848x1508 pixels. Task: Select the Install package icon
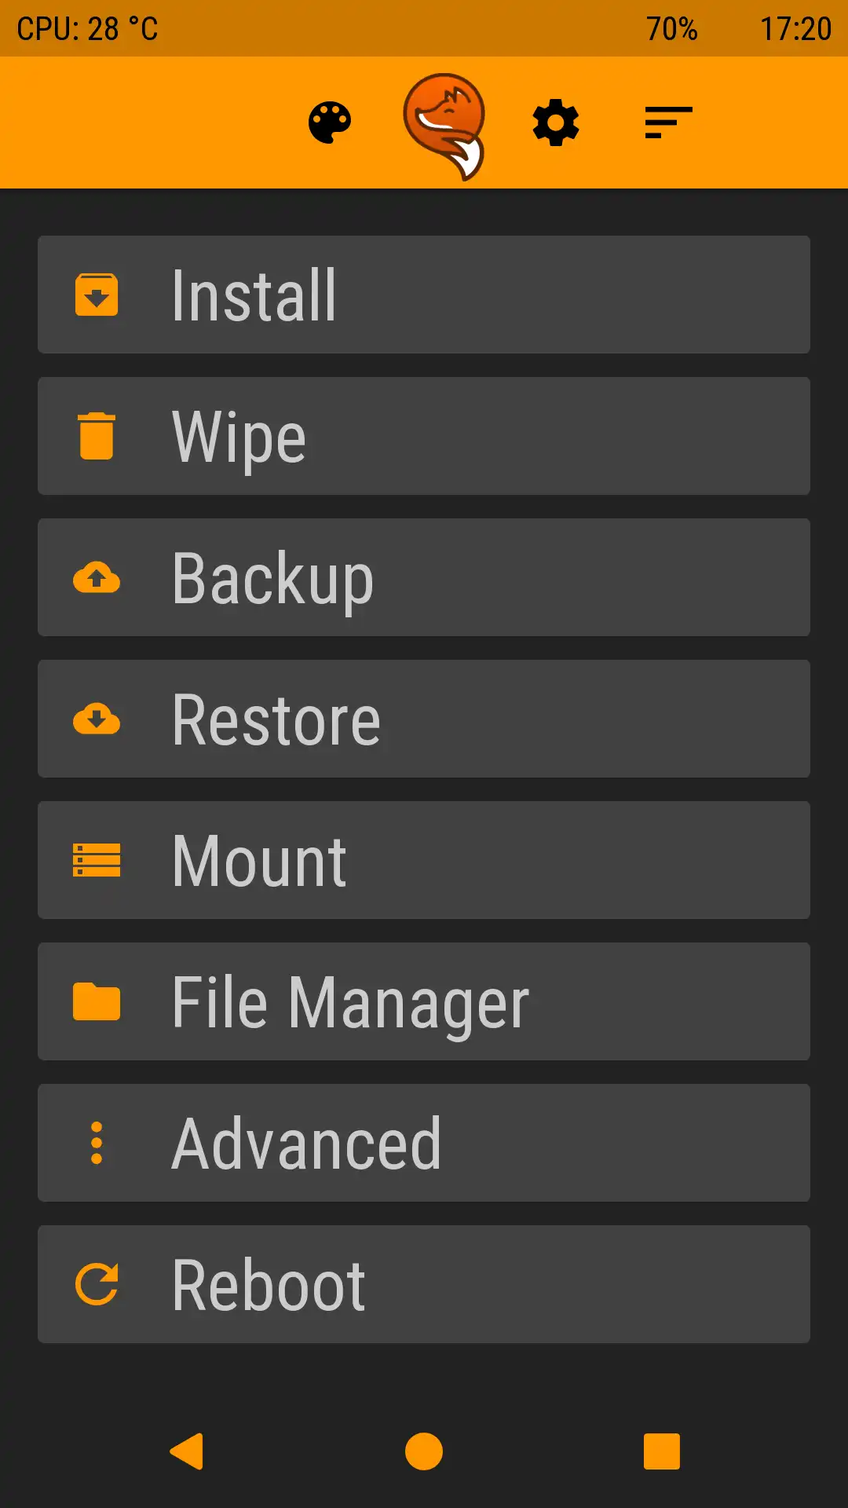click(96, 295)
